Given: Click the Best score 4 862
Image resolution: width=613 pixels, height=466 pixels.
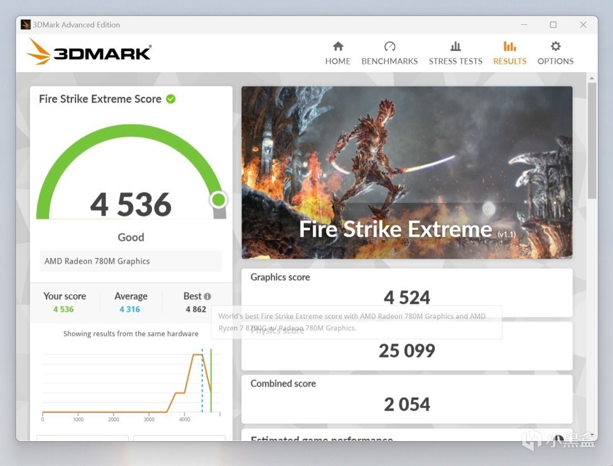Looking at the screenshot, I should 196,309.
